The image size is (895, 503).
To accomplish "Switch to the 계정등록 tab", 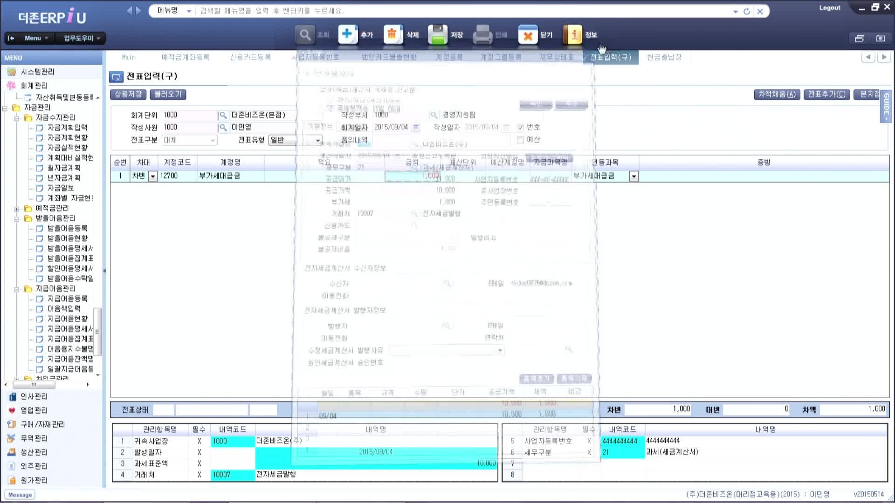I will (449, 57).
